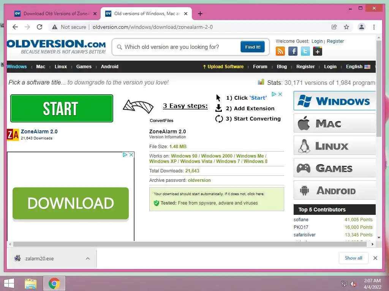The width and height of the screenshot is (389, 291).
Task: Open File Explorer from the taskbar
Action: tap(31, 283)
